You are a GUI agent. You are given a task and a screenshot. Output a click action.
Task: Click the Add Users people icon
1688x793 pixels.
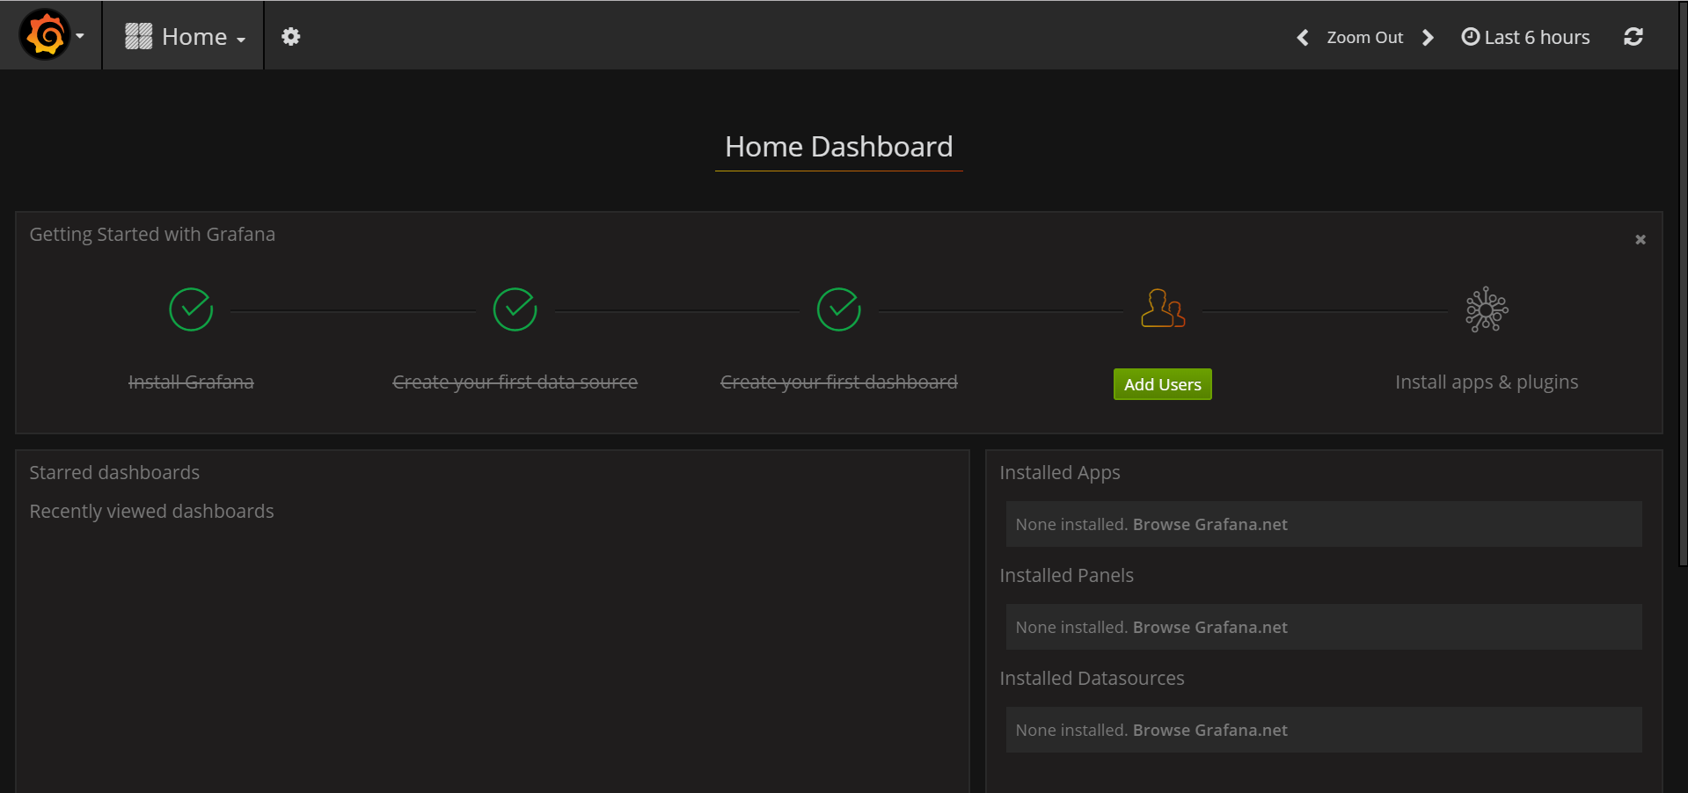1163,309
